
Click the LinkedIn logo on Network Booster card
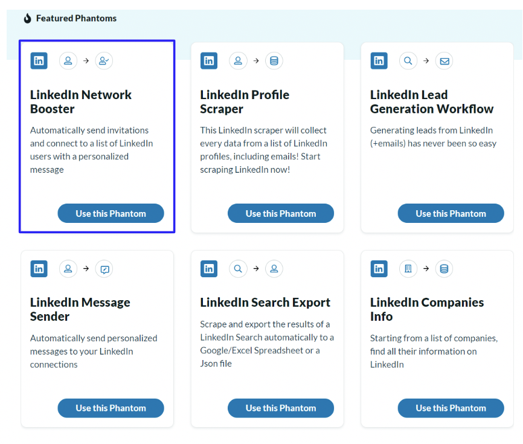(x=39, y=61)
